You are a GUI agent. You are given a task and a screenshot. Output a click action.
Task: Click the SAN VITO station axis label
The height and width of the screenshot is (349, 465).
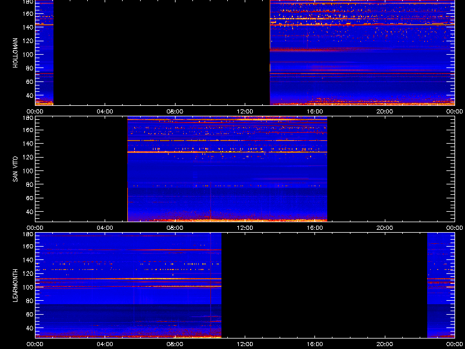[x=16, y=169]
